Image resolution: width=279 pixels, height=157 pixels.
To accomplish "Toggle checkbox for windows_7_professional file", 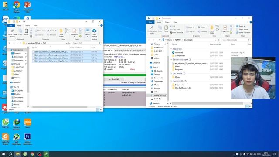I will point(34,58).
